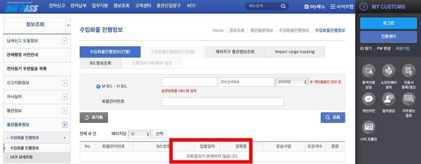This screenshot has height=164, width=421.
Task: Switch to 진행정보 SMS통보 설정 tab
Action: point(152,63)
